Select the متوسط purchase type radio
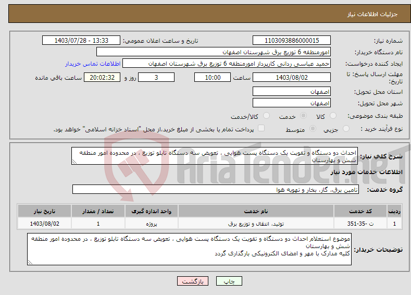The width and height of the screenshot is (411, 295). pyautogui.click(x=313, y=129)
